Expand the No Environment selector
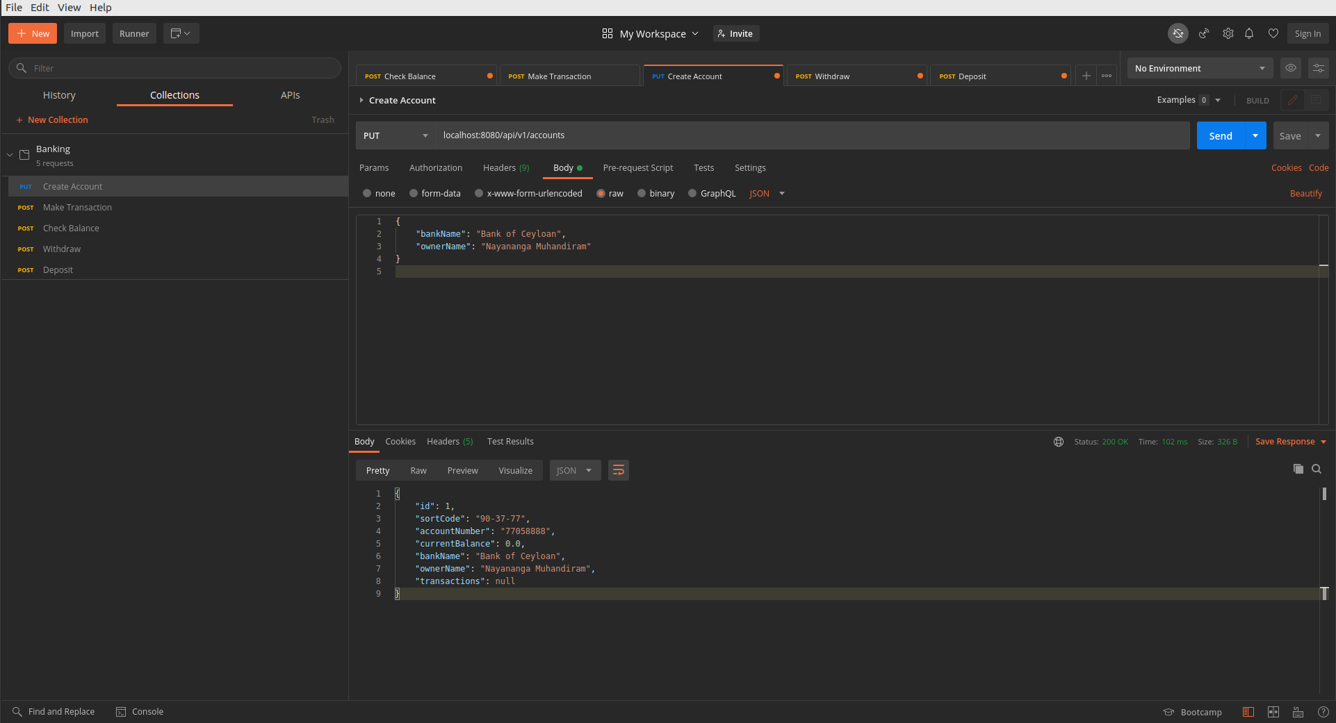Screen dimensions: 1336x723 pyautogui.click(x=1200, y=68)
